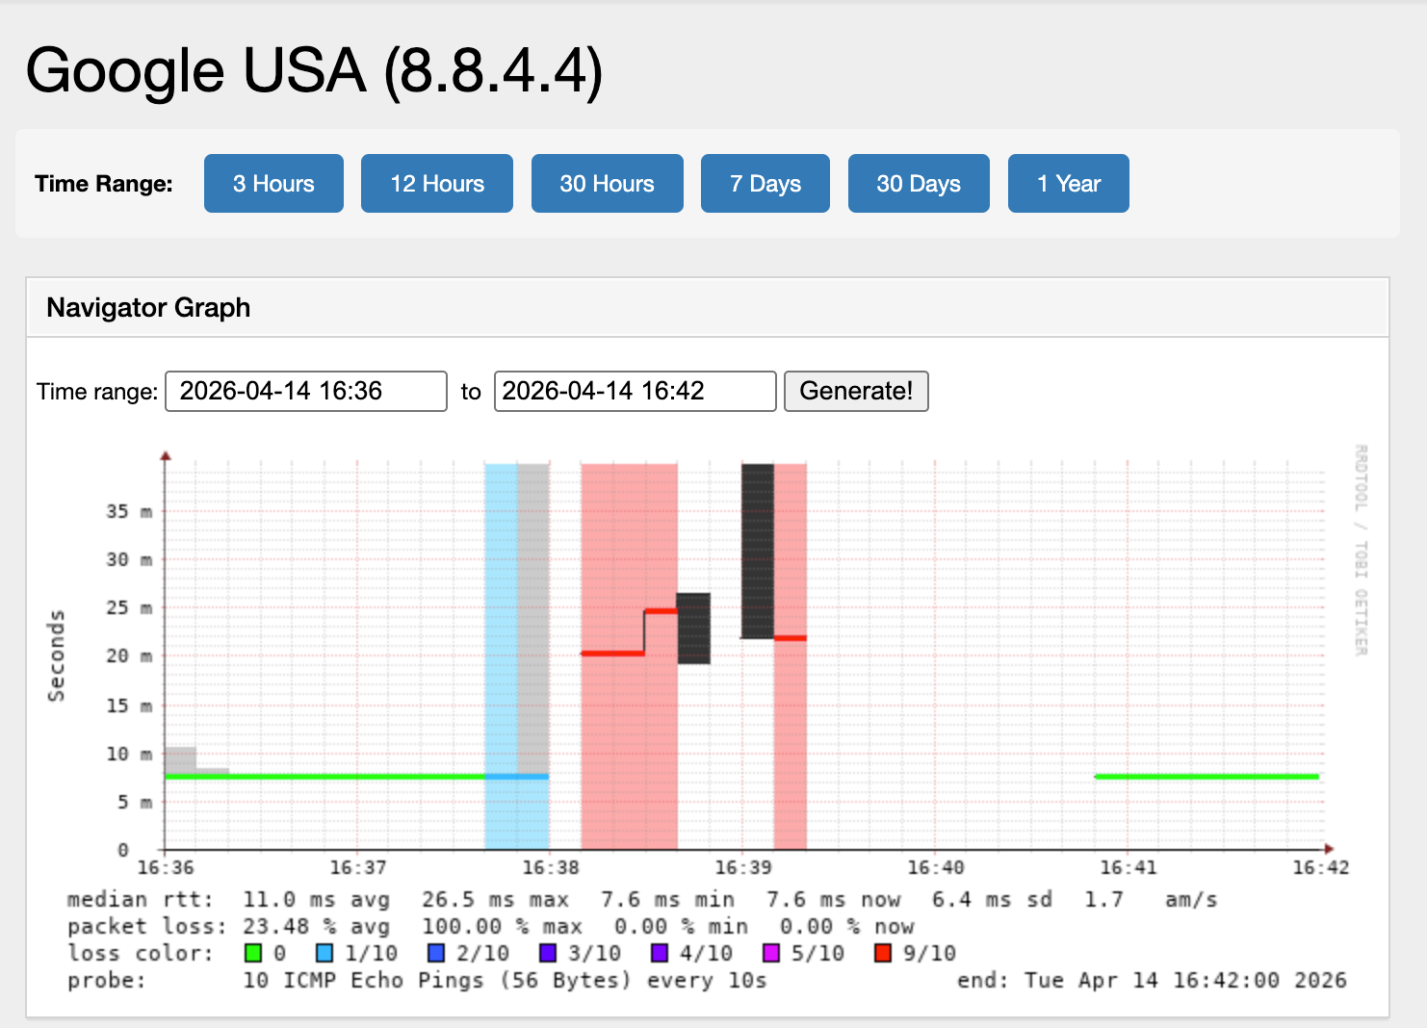Screen dimensions: 1427x1028
Task: Click the end time input field
Action: click(x=634, y=391)
